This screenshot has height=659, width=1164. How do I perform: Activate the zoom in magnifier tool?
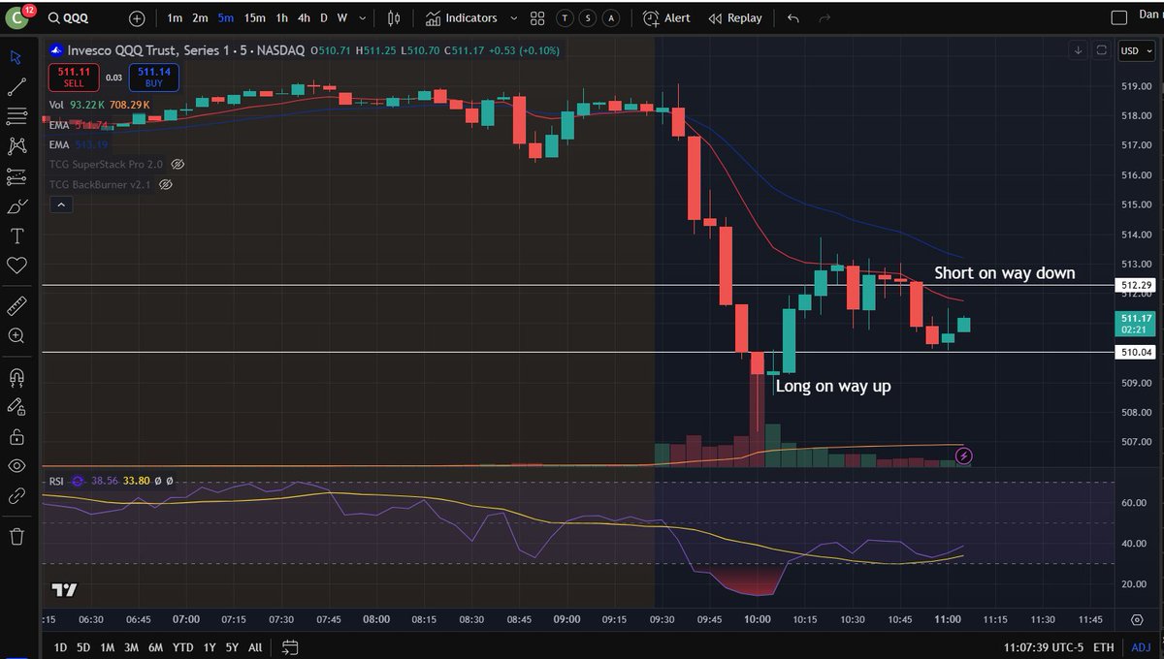tap(16, 336)
